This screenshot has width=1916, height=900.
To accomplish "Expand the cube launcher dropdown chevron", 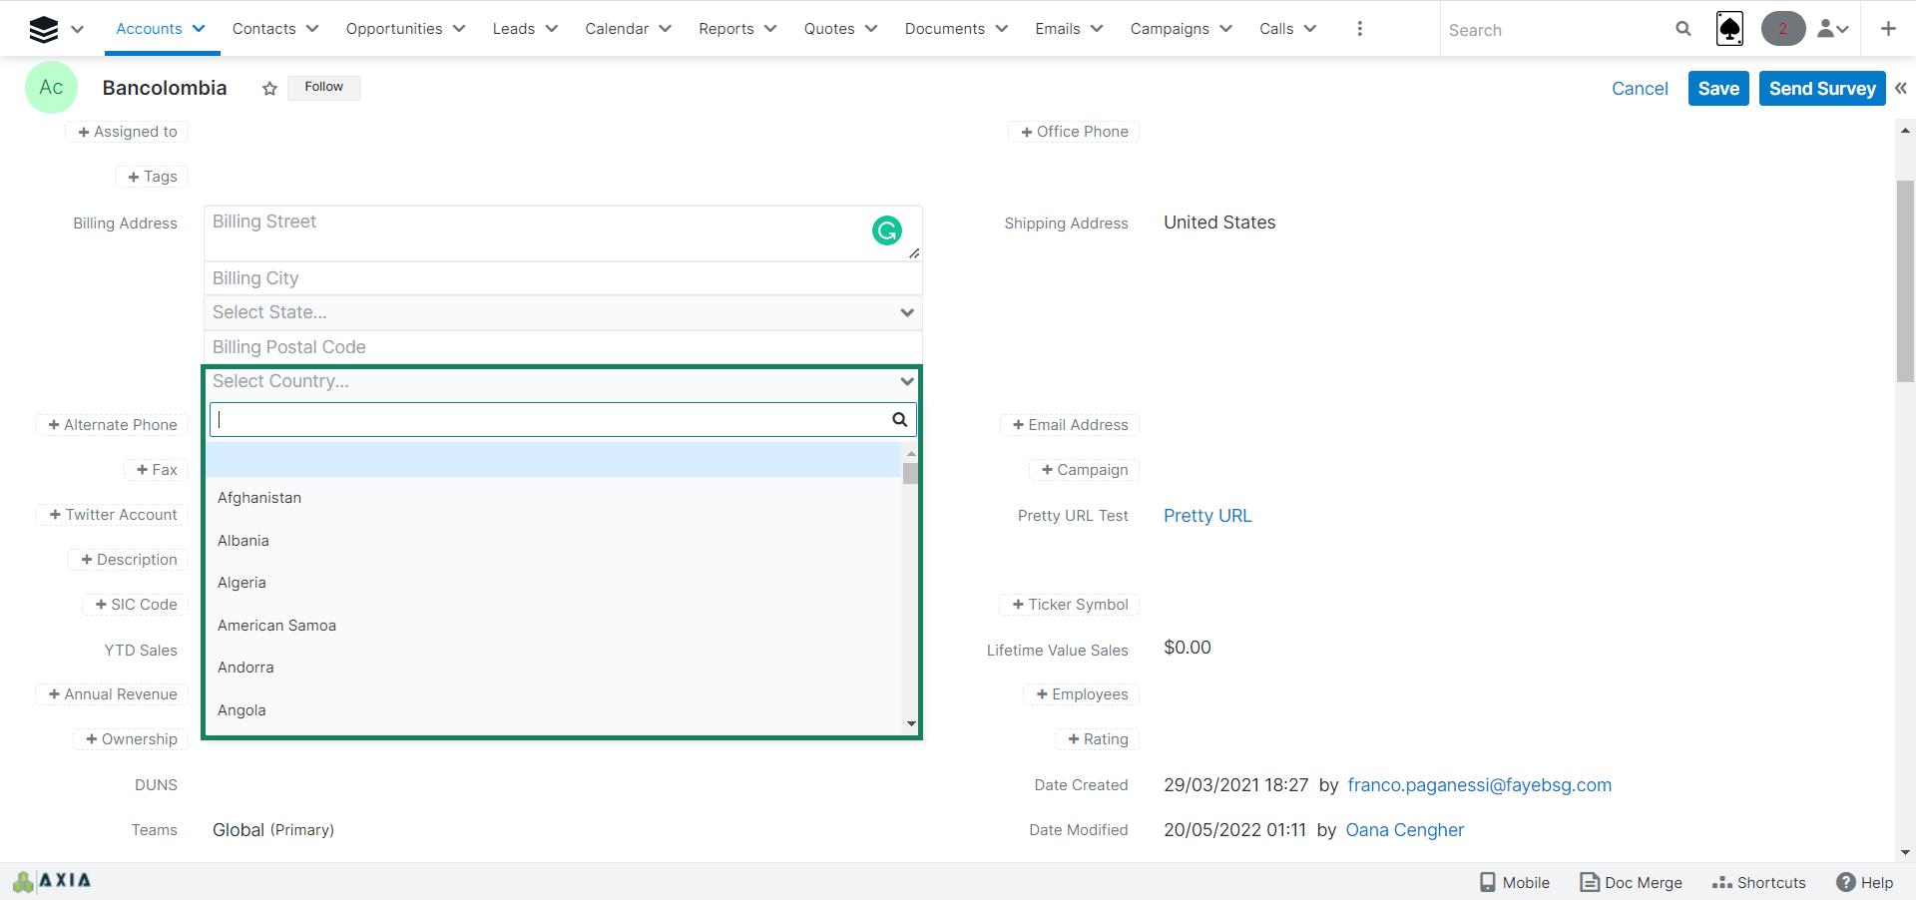I will (77, 29).
